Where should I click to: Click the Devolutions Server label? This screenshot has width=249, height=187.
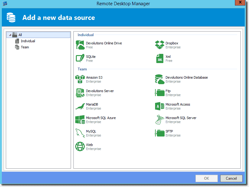pyautogui.click(x=100, y=91)
